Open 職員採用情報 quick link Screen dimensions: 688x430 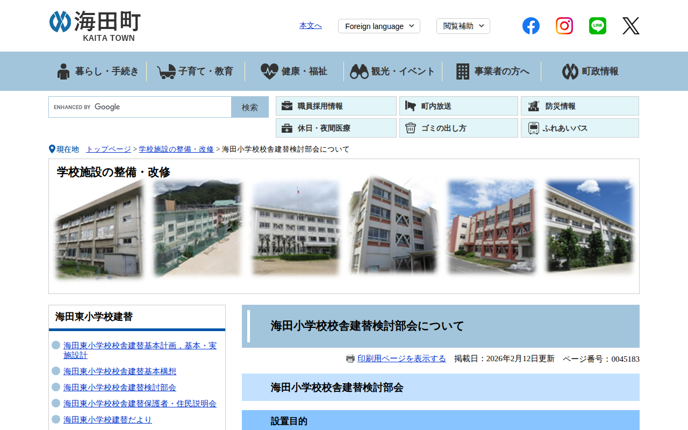(336, 106)
